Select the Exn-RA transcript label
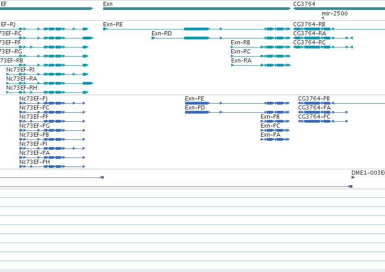Image resolution: width=385 pixels, height=272 pixels. (x=242, y=61)
